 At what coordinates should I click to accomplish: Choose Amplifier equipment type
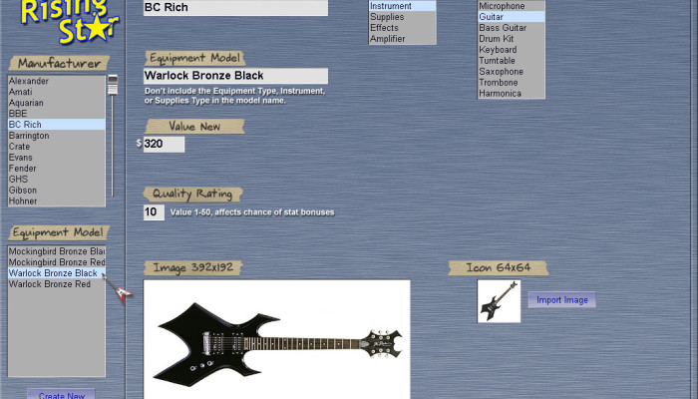(x=403, y=39)
